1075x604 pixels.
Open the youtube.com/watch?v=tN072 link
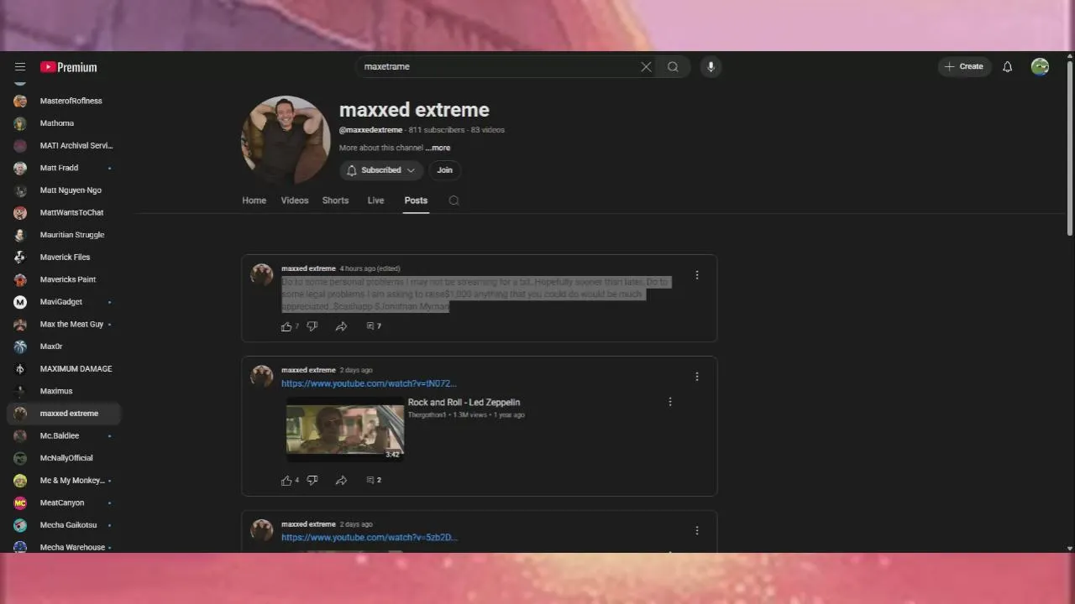click(369, 383)
